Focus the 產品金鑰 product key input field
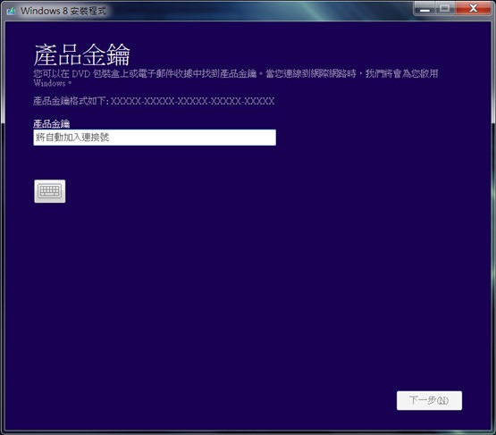Screen dimensions: 496x435 [x=155, y=138]
